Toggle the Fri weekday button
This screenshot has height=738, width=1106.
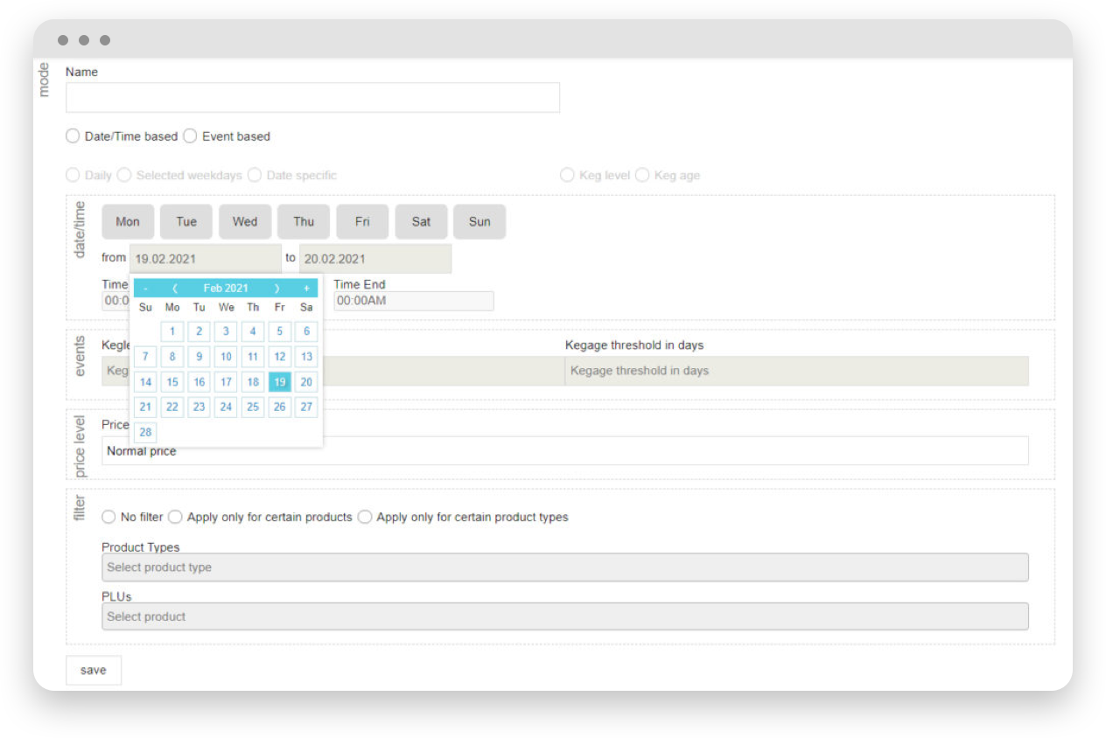coord(362,222)
